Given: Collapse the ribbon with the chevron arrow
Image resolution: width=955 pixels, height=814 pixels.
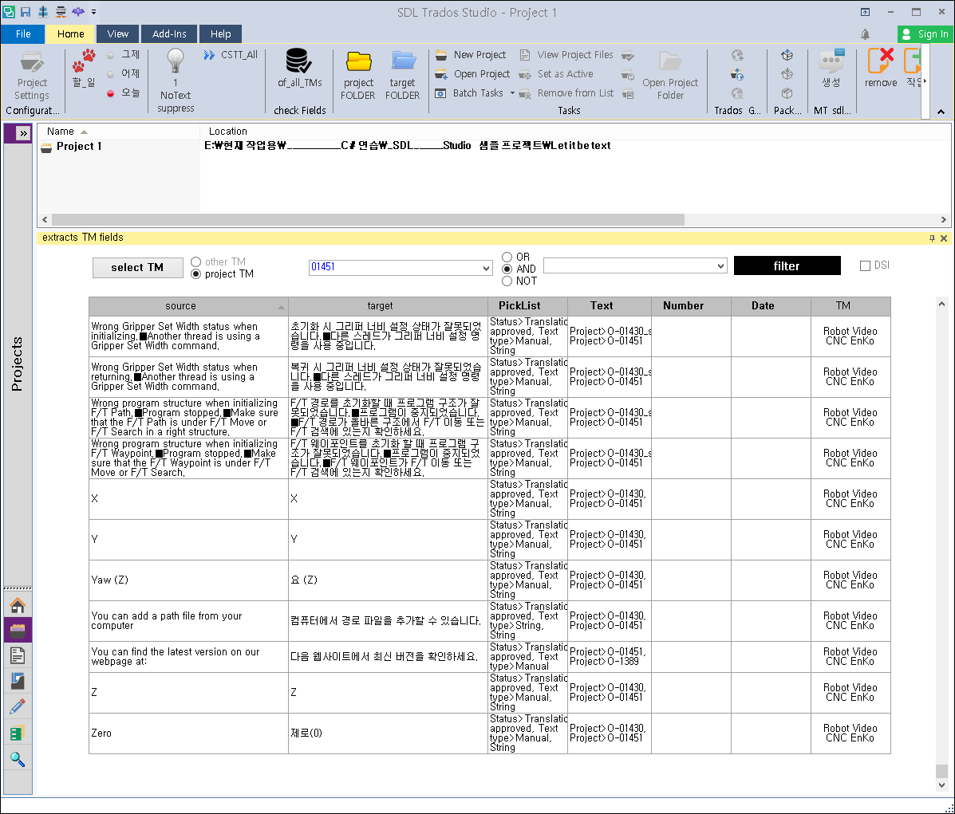Looking at the screenshot, I should click(x=942, y=111).
